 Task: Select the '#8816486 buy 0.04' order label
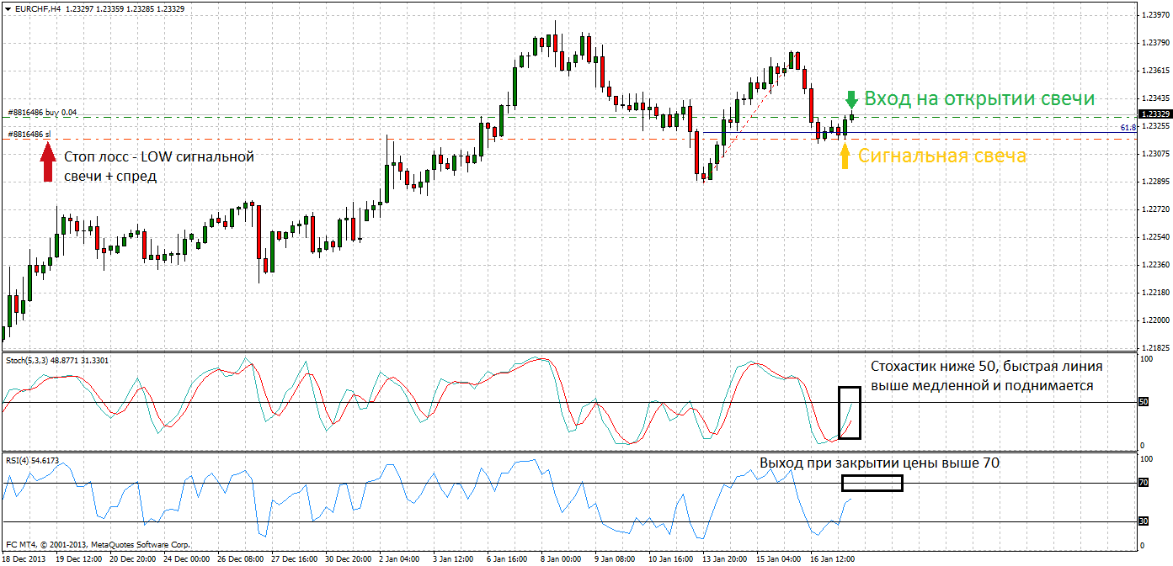[42, 112]
